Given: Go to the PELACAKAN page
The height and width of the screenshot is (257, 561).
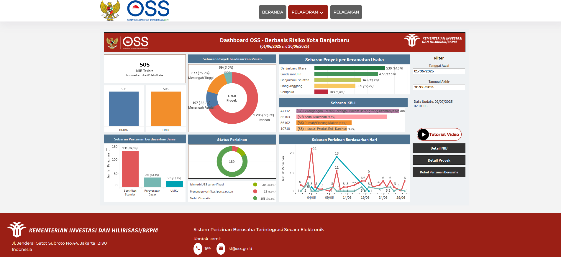Looking at the screenshot, I should 346,12.
